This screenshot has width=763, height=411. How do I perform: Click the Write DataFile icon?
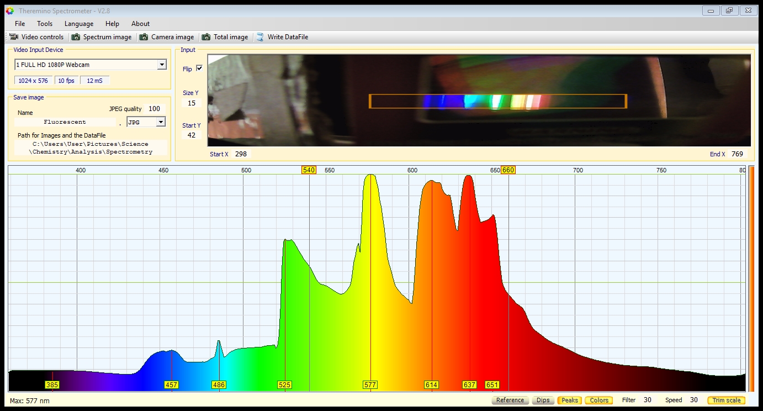click(x=260, y=37)
